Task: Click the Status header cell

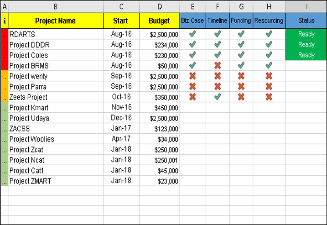Action: click(x=306, y=21)
